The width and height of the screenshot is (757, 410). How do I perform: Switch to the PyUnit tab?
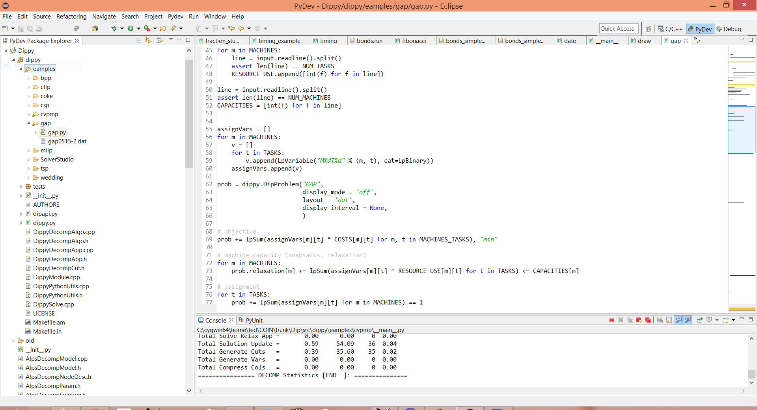pos(250,321)
